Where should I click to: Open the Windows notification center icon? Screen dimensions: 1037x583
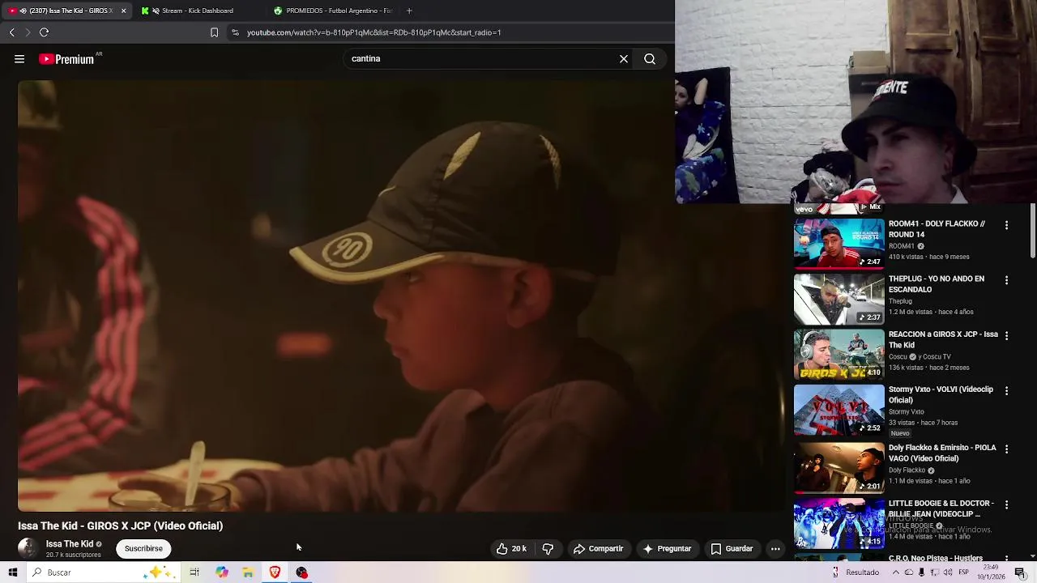click(1020, 572)
